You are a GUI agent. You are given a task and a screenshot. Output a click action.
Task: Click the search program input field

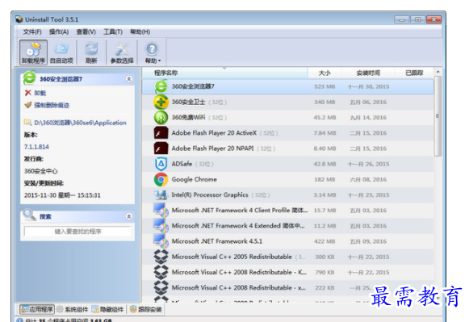click(77, 231)
